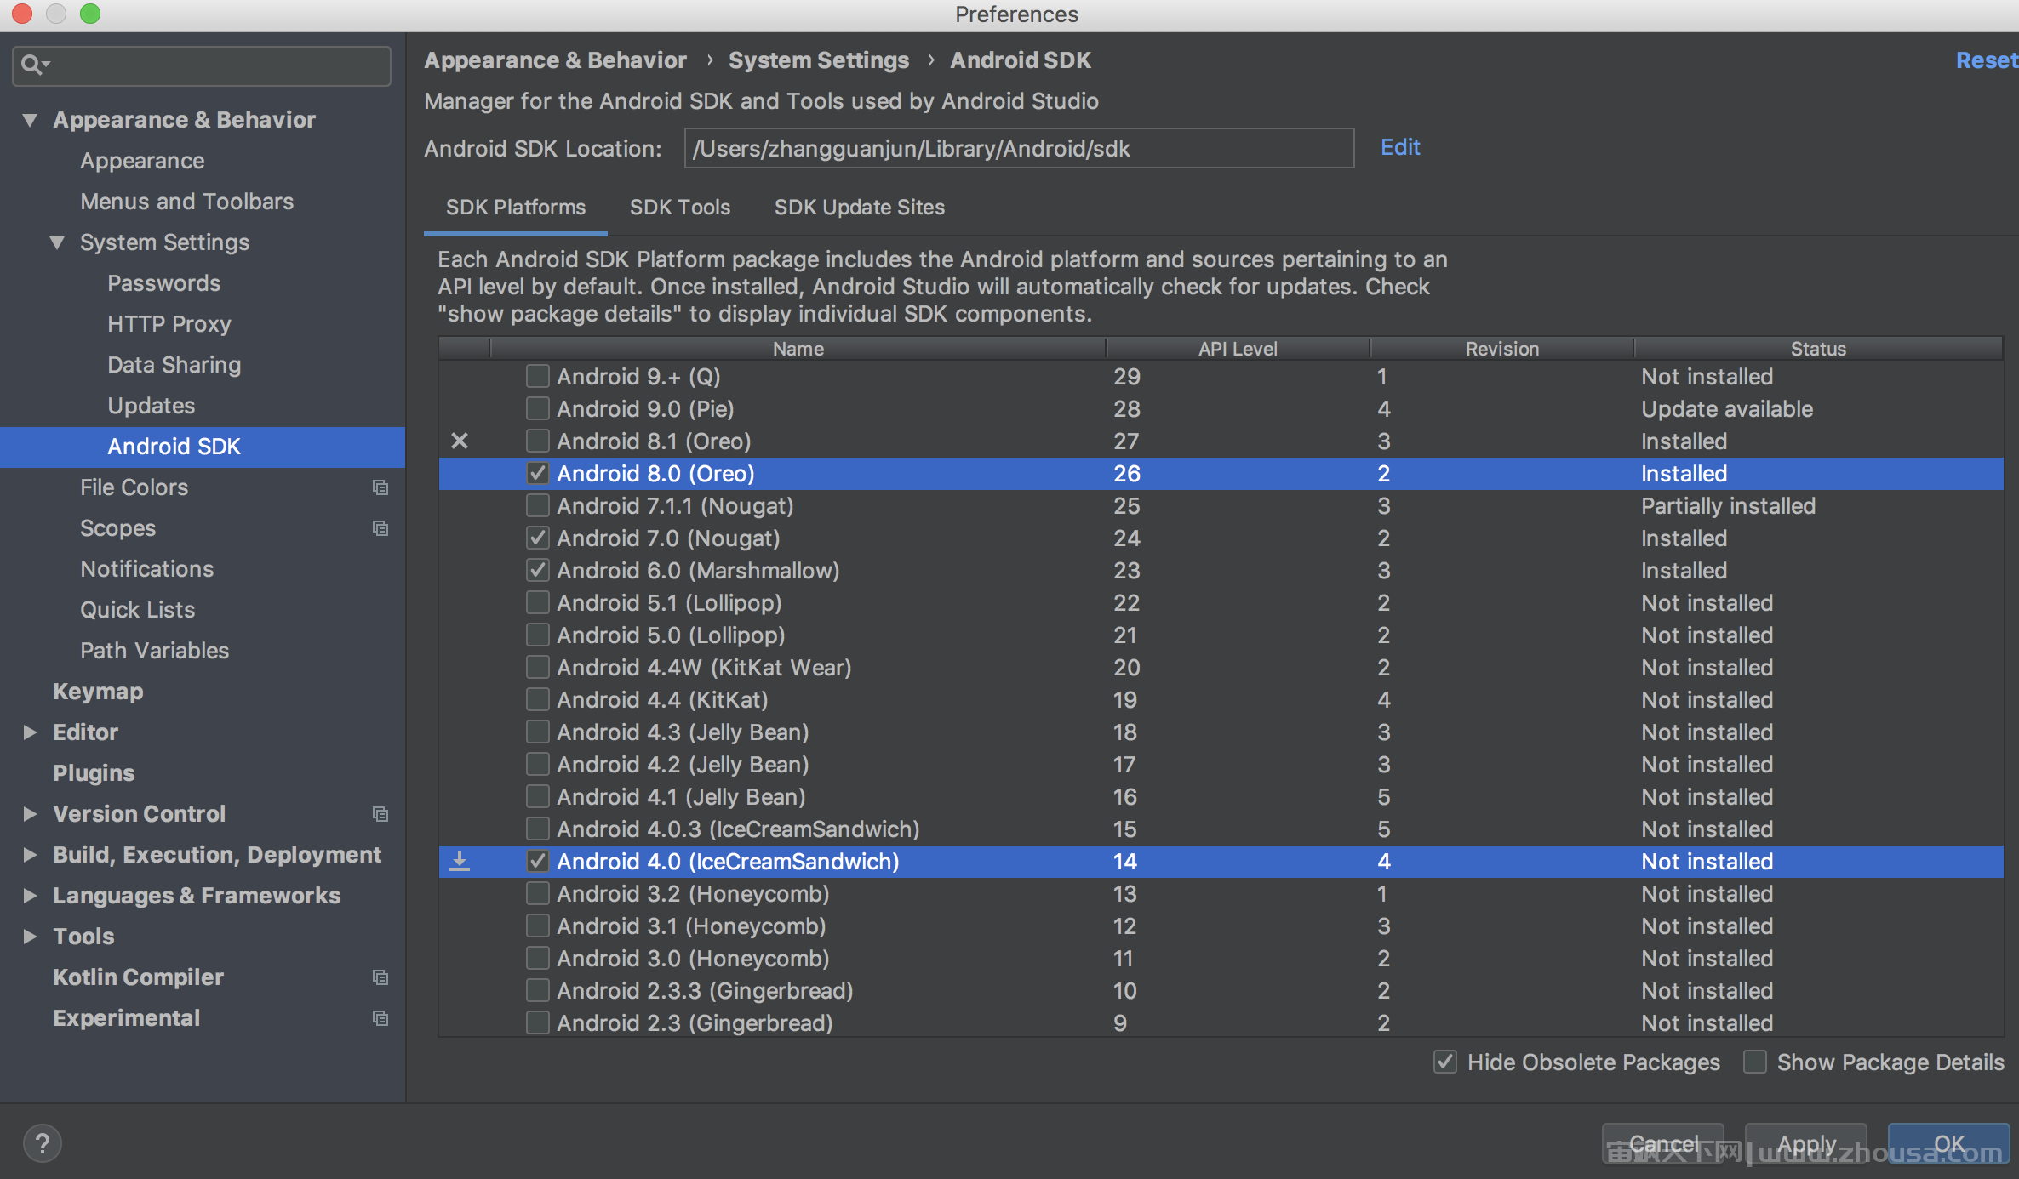Open Path Variables settings

(154, 651)
